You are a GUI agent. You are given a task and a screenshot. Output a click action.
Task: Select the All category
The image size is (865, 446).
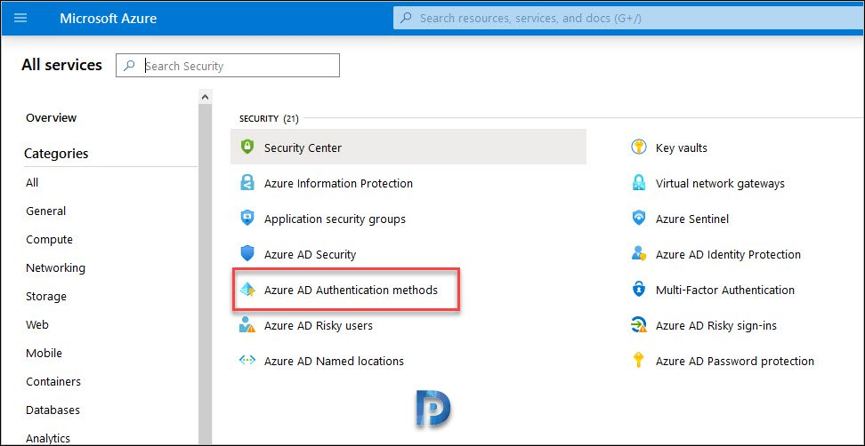tap(32, 182)
